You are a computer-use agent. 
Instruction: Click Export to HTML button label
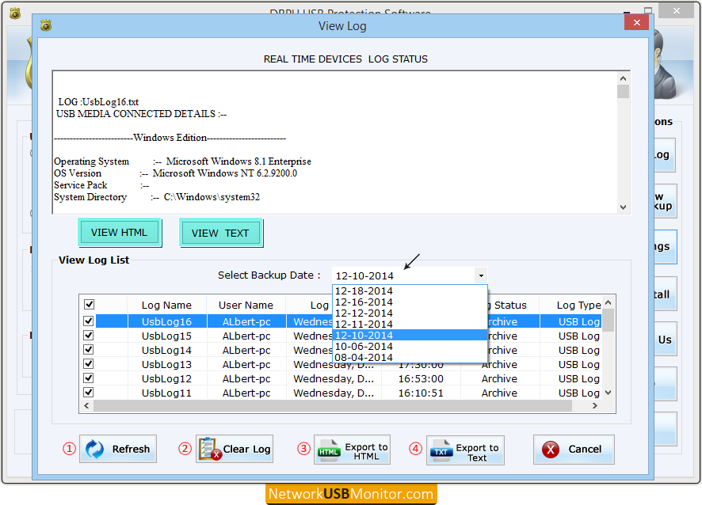pos(366,451)
